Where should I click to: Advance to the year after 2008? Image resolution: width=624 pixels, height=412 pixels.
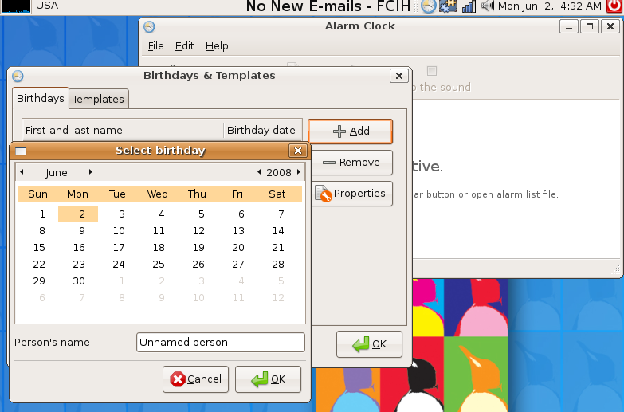pyautogui.click(x=299, y=172)
